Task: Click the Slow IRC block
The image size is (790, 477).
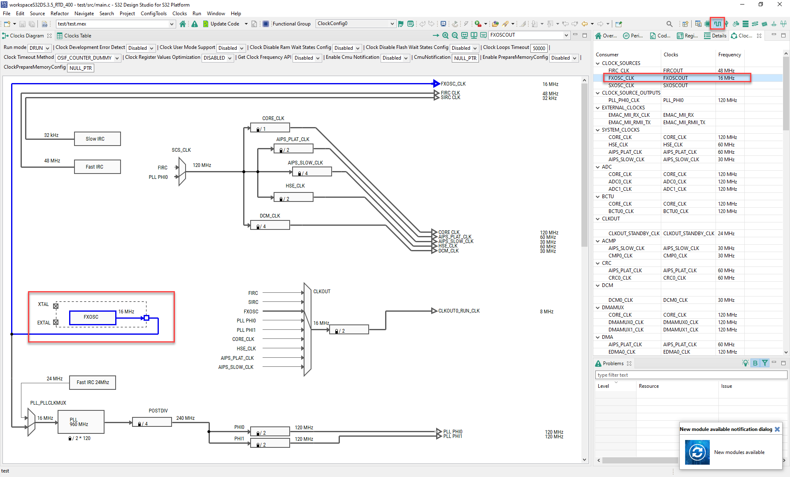Action: coord(98,139)
